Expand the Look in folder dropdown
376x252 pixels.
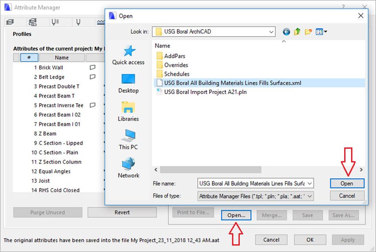(x=271, y=32)
